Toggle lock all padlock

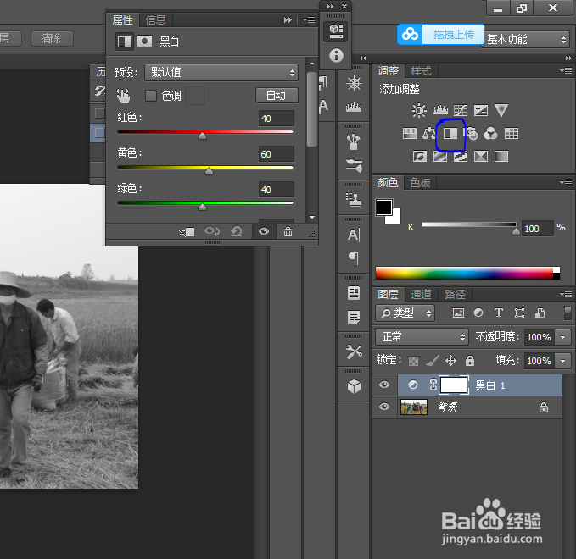point(470,361)
